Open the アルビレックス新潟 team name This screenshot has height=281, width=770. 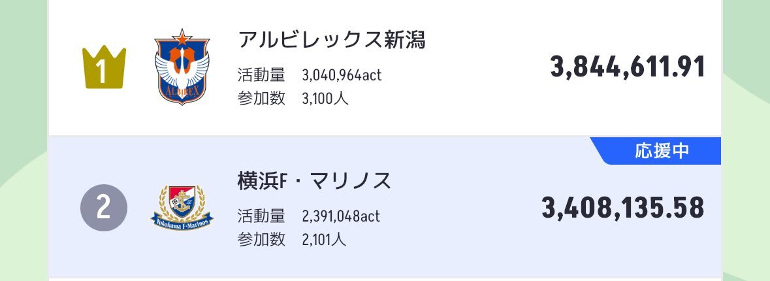coord(332,39)
